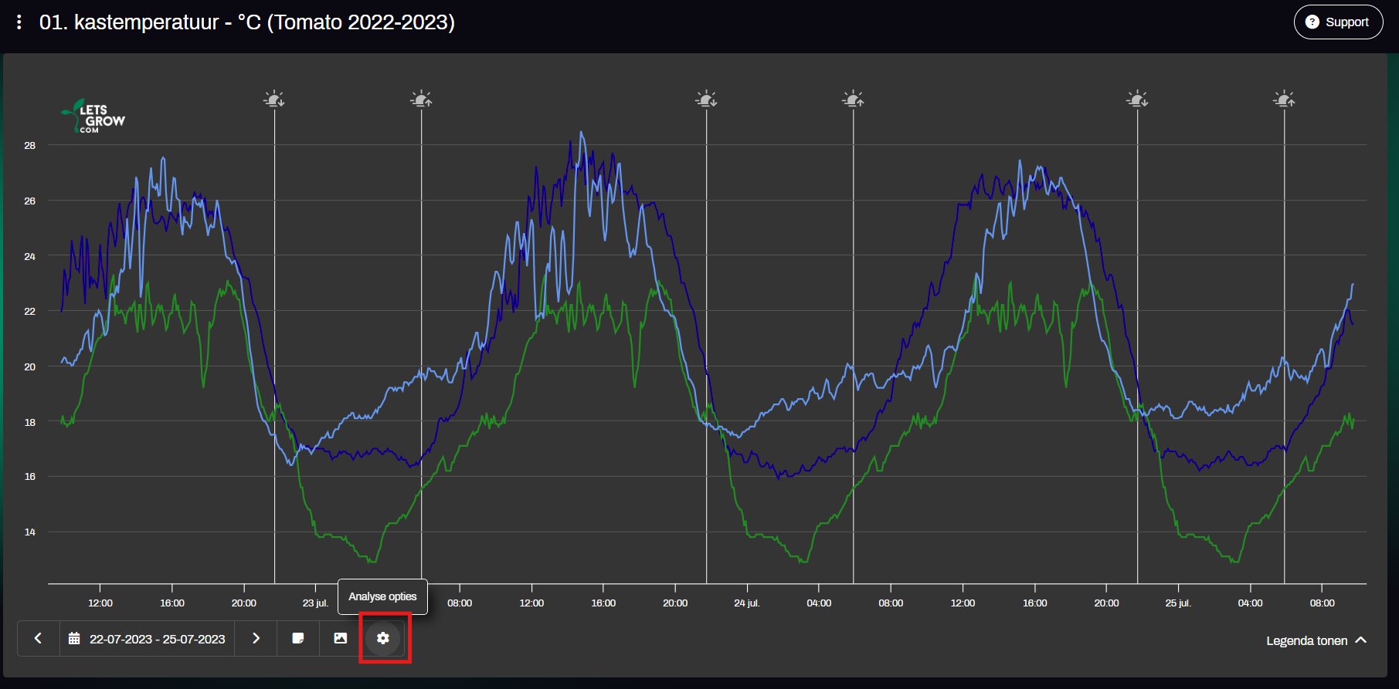Go to the next date period
Screen dimensions: 1399x689
pos(256,639)
